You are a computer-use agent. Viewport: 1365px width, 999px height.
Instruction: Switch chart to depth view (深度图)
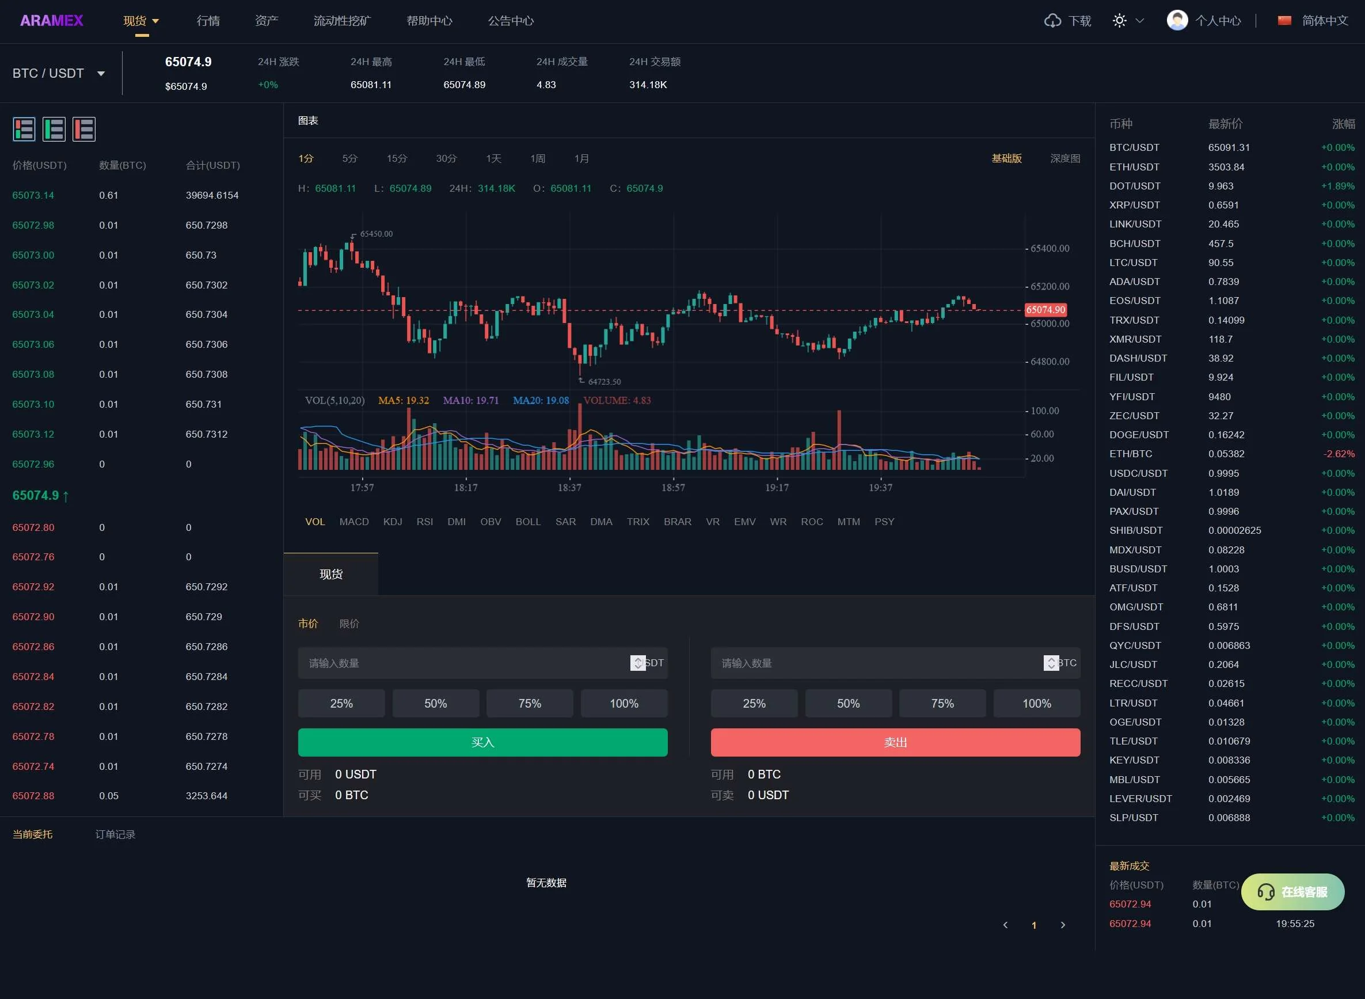pyautogui.click(x=1064, y=158)
